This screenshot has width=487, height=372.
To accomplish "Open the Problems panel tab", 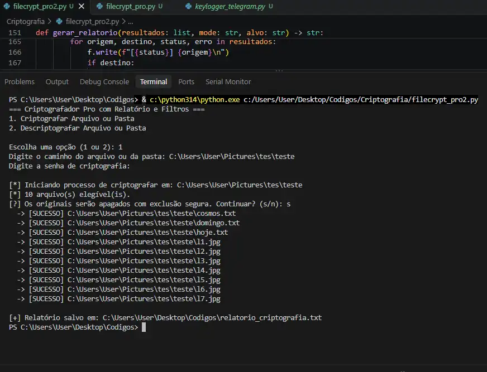I will [x=20, y=81].
